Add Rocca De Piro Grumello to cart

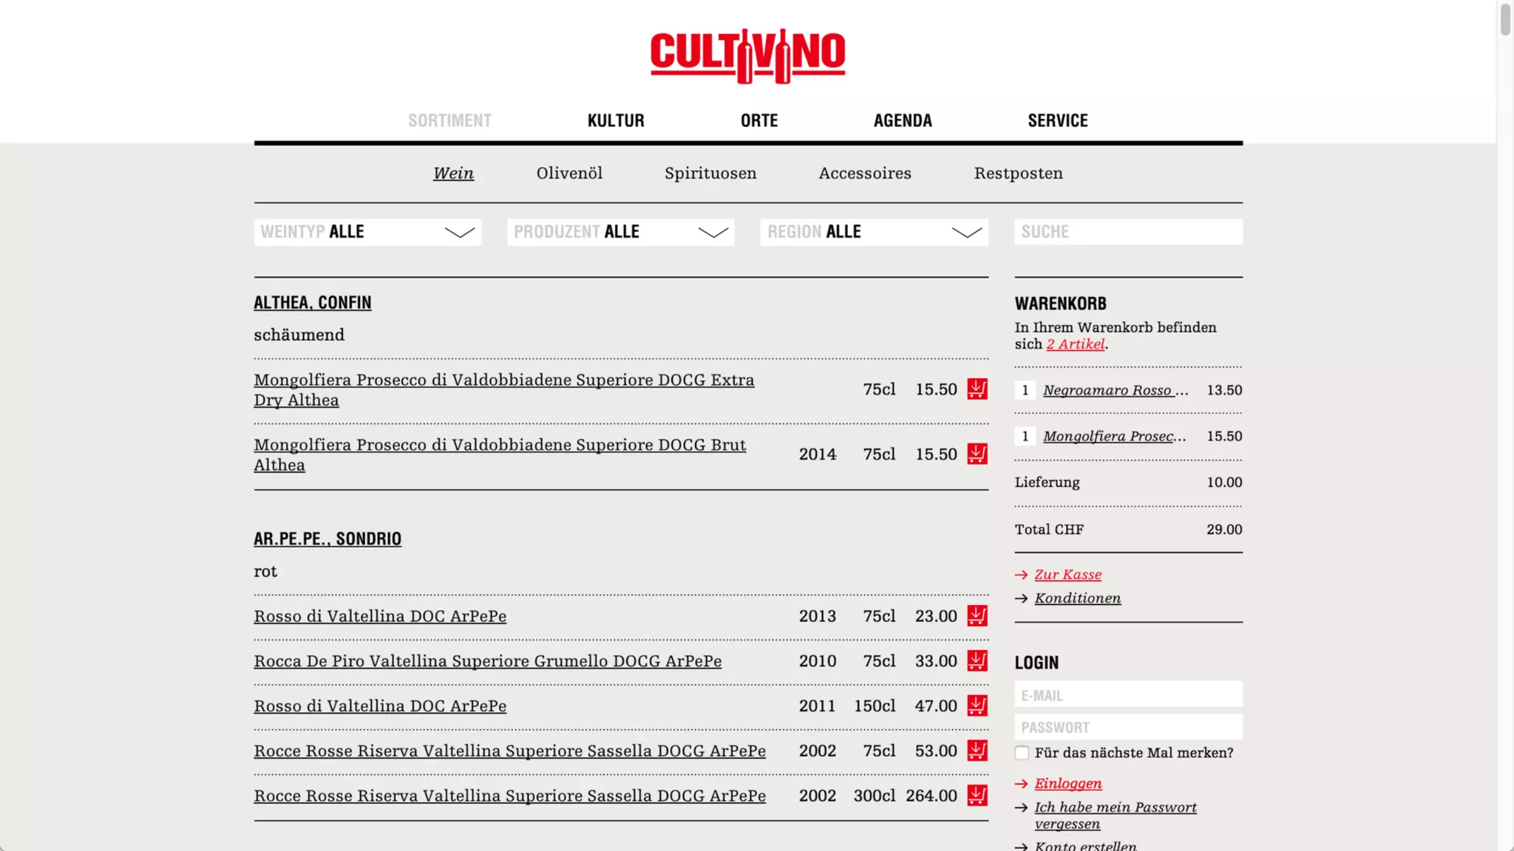(977, 661)
